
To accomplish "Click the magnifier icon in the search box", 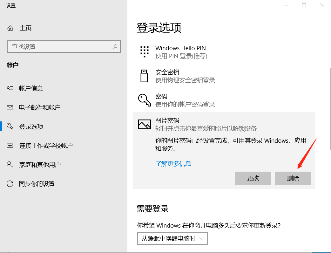I will (115, 47).
